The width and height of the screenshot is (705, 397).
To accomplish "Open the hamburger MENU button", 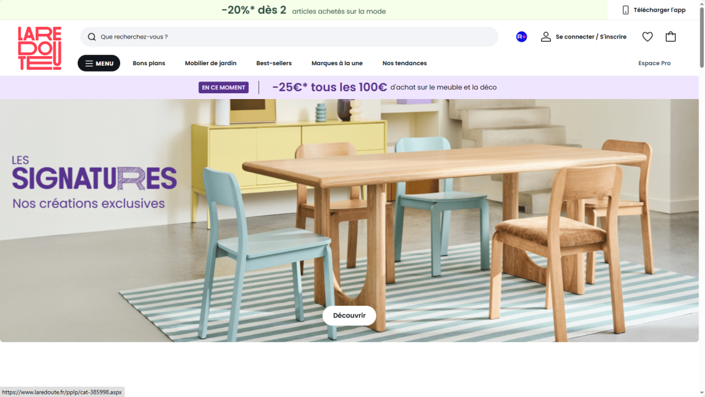I will click(99, 63).
